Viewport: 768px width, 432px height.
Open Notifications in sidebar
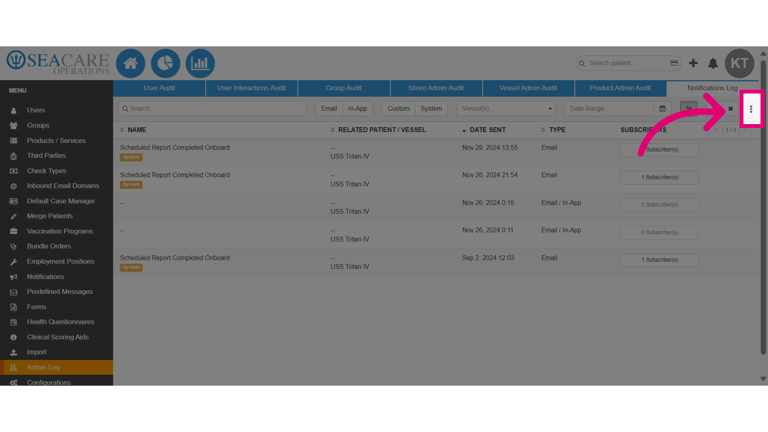tap(56, 276)
